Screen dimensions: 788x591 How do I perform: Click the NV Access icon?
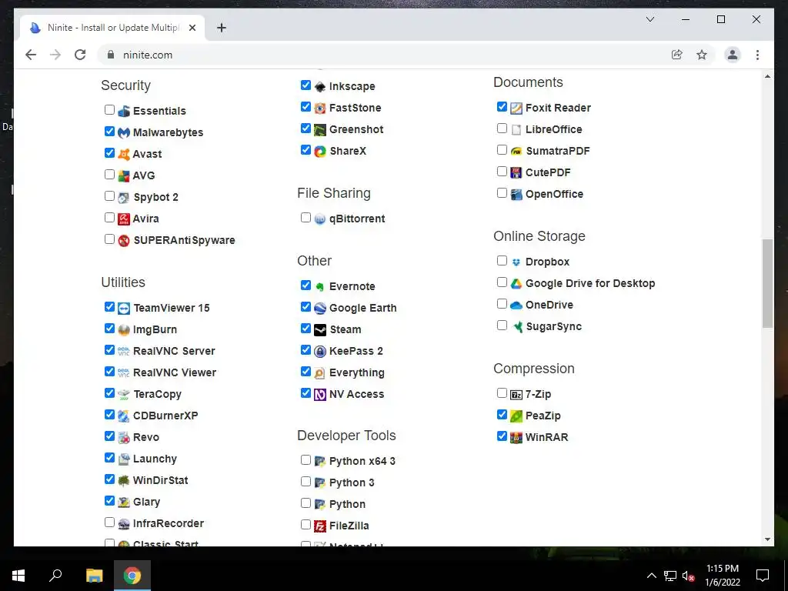pos(320,395)
